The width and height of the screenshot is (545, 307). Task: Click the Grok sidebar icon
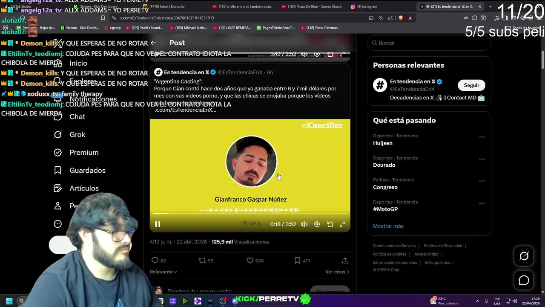[58, 134]
